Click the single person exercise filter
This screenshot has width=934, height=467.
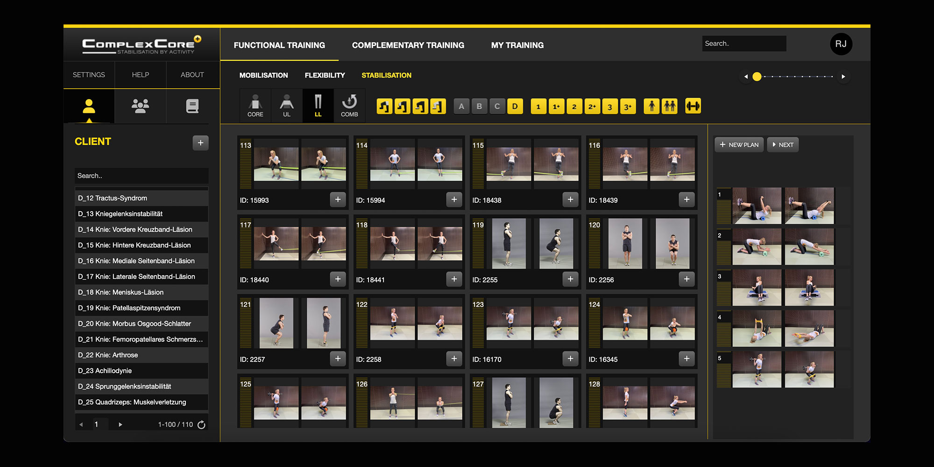(x=651, y=106)
